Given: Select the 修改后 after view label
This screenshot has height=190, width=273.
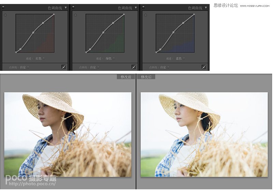Looking at the screenshot, I should click(x=146, y=77).
